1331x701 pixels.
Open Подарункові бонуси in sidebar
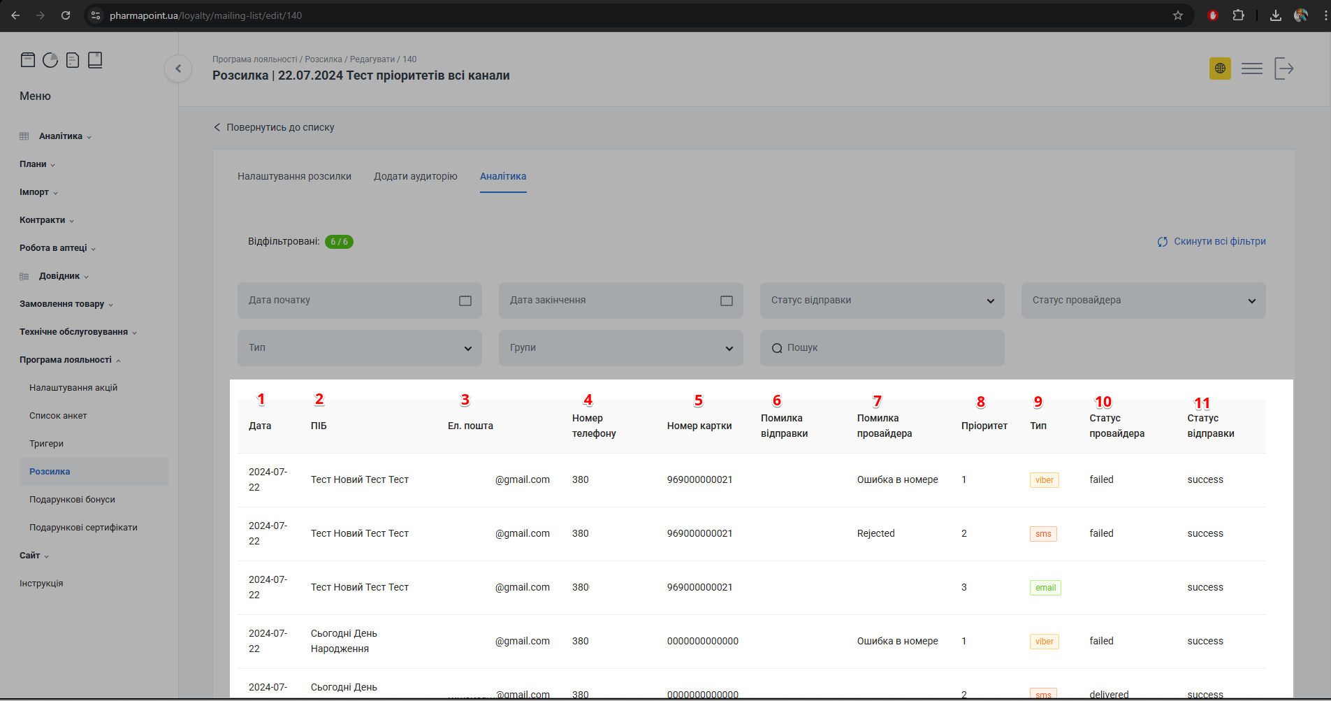coord(72,500)
